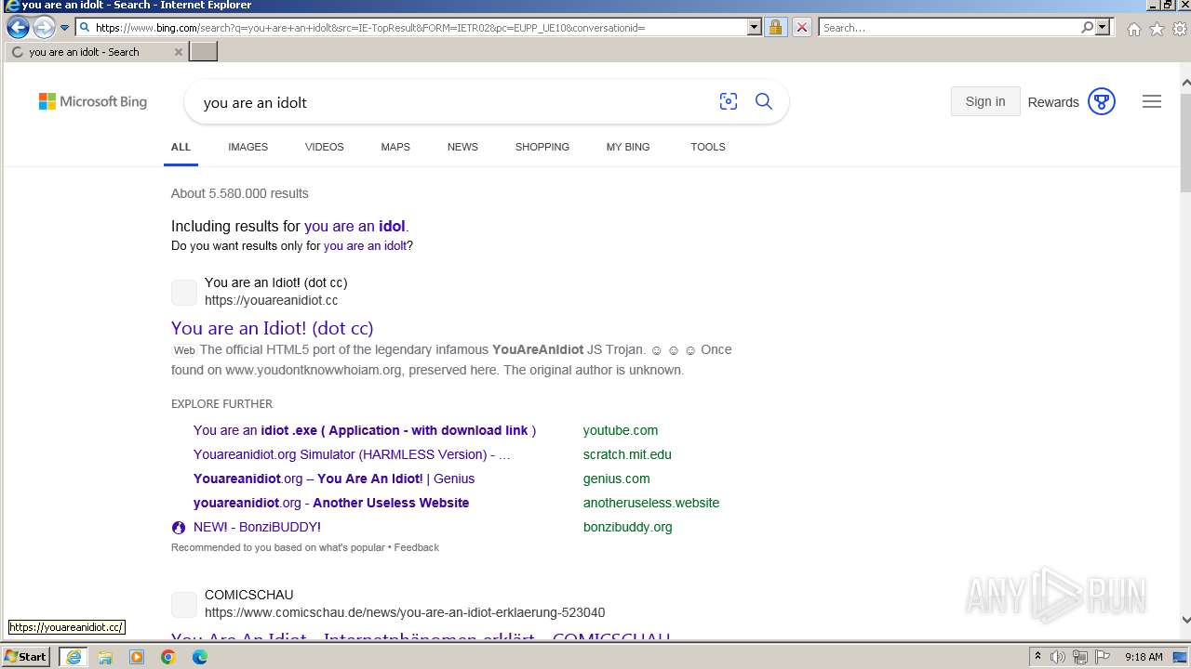Open IE Tools gear icon
Viewport: 1191px width, 669px height.
pos(1180,29)
